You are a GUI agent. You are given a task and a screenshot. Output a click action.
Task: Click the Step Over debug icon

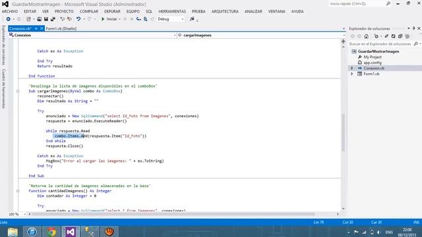146,19
